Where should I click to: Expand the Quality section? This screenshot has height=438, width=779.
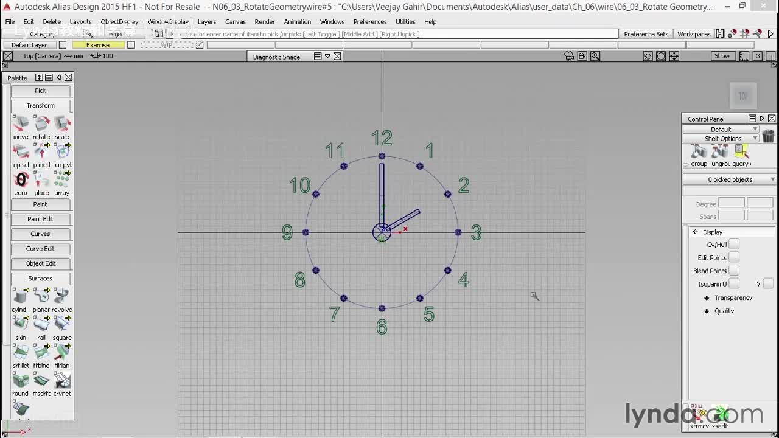707,311
